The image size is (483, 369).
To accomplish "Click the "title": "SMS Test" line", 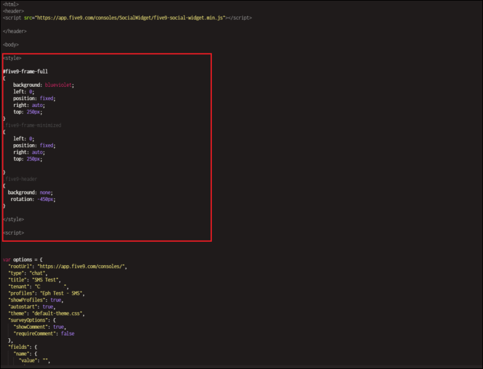I will [35, 280].
